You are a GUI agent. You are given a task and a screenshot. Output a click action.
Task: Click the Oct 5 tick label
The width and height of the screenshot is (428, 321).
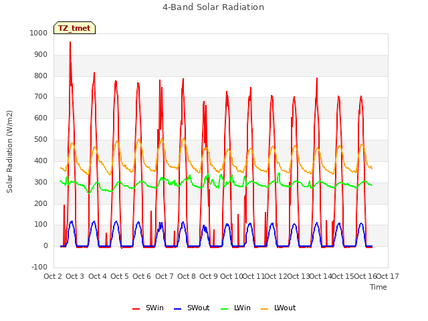120,276
